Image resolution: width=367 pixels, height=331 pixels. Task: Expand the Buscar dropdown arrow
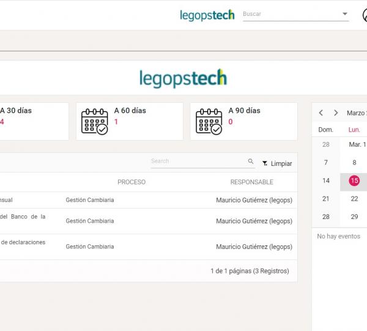[345, 14]
